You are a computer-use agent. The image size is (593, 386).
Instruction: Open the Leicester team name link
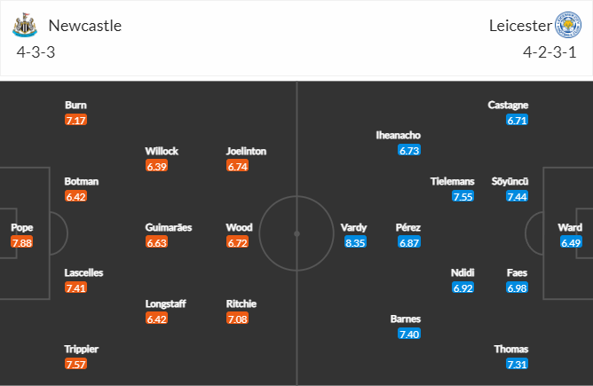point(520,26)
